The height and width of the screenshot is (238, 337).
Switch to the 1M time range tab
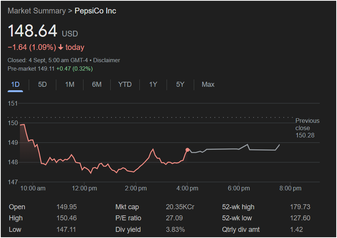coord(70,84)
